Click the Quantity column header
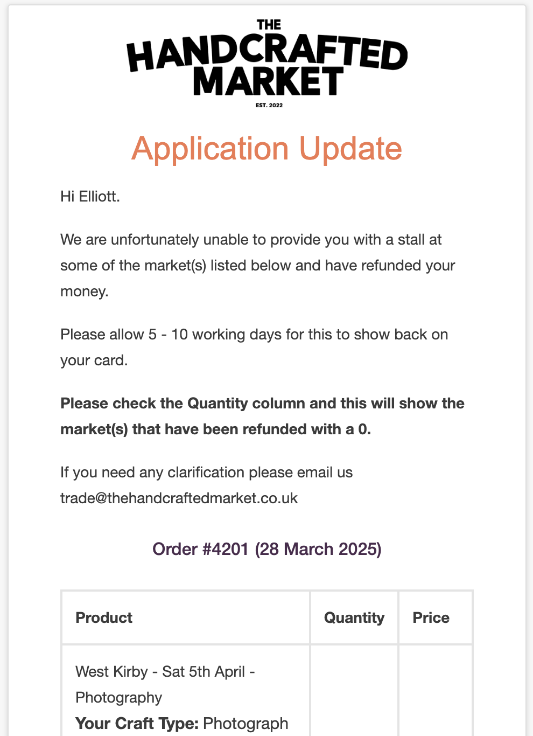 click(354, 617)
